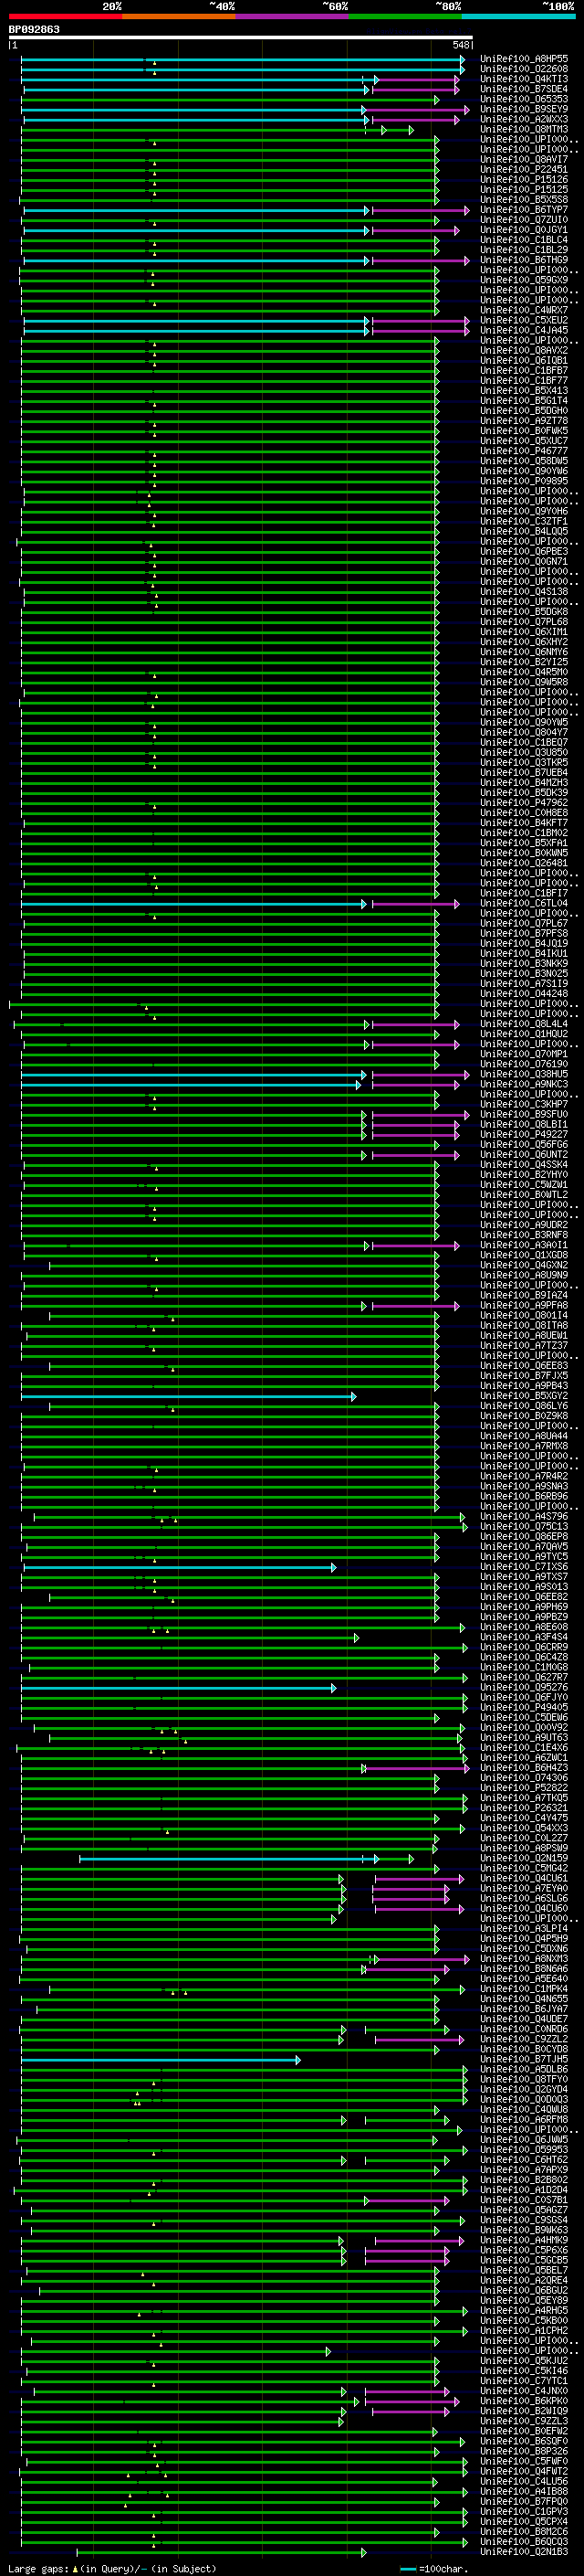
Task: Open hit UniRef100_B9SEY9
Action: coord(524,109)
